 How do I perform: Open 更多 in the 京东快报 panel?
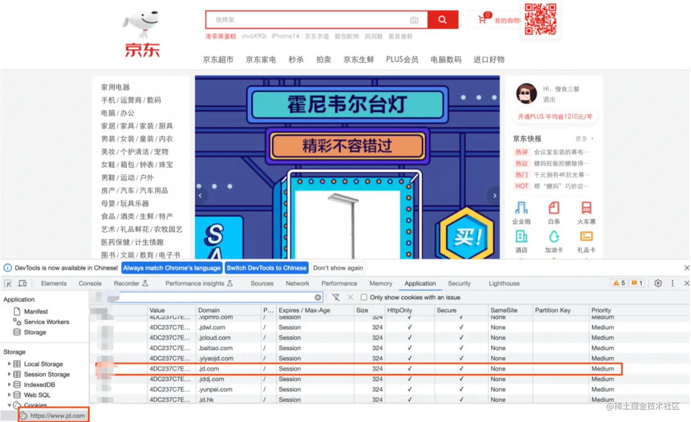pyautogui.click(x=584, y=138)
